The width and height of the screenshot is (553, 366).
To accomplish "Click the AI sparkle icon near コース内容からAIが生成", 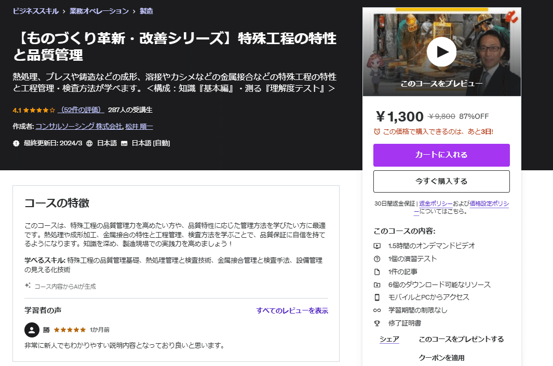I will [28, 284].
